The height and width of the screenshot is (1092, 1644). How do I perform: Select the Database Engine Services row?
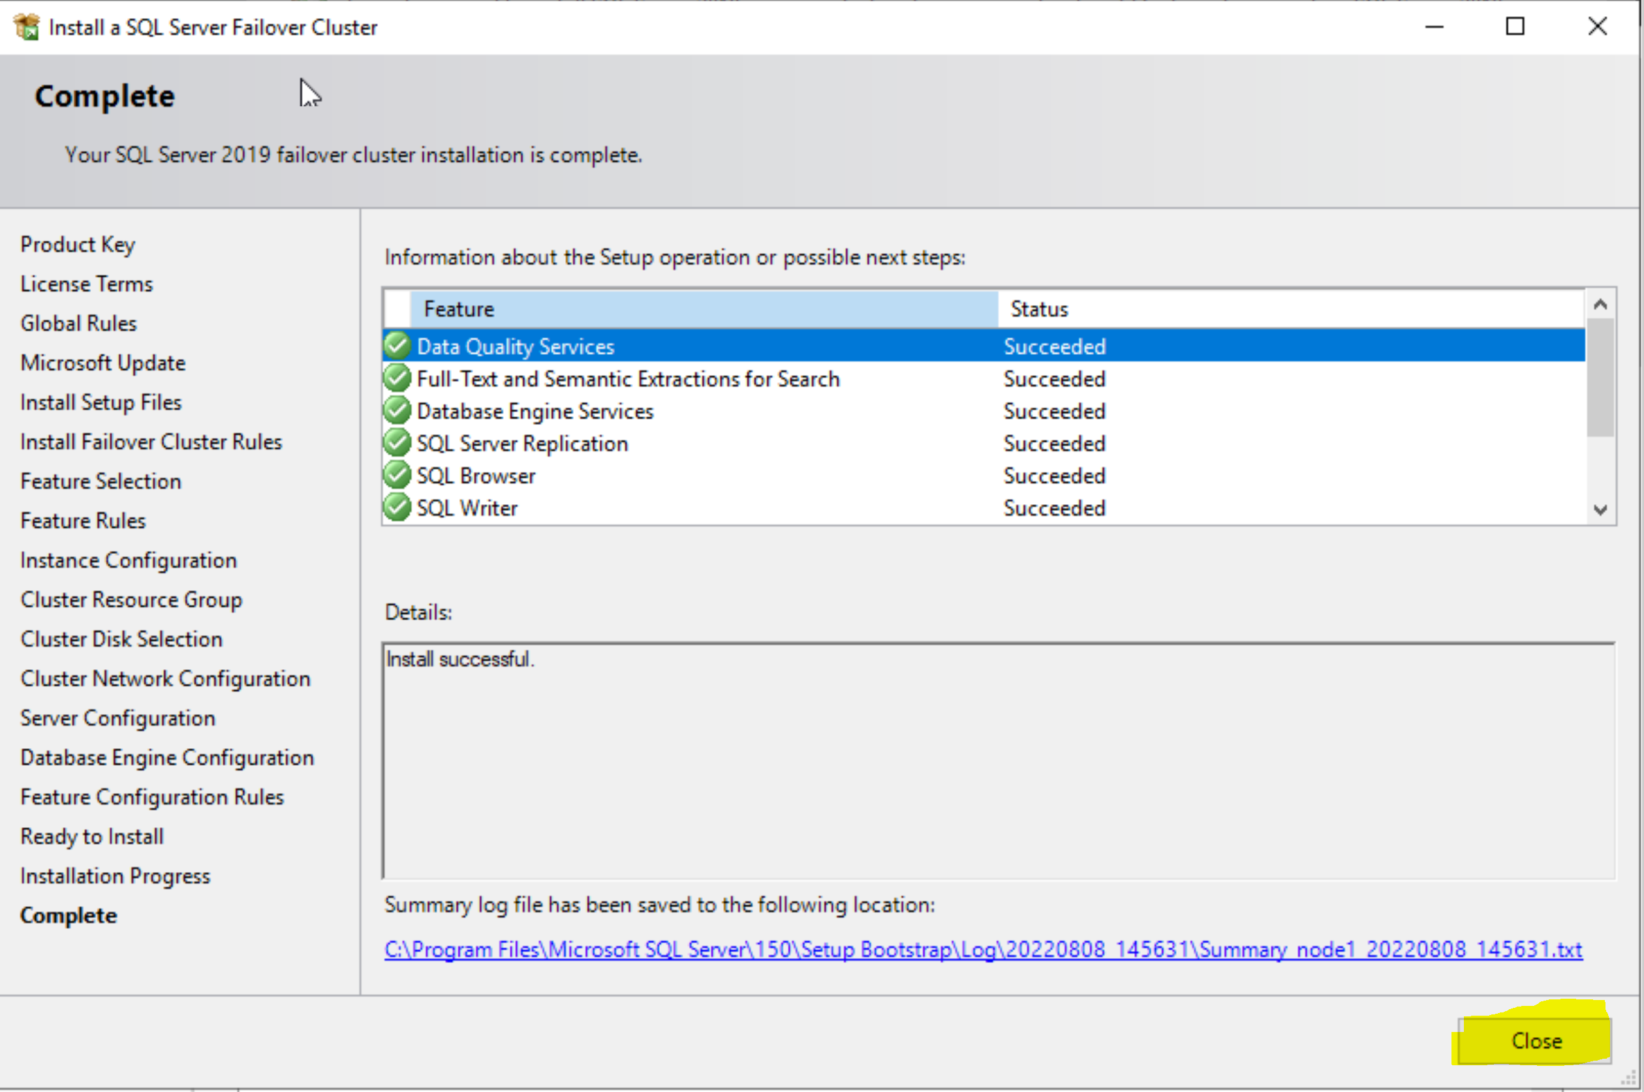(984, 410)
